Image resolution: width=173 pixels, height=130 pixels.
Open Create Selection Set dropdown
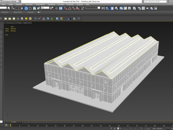click(x=93, y=8)
